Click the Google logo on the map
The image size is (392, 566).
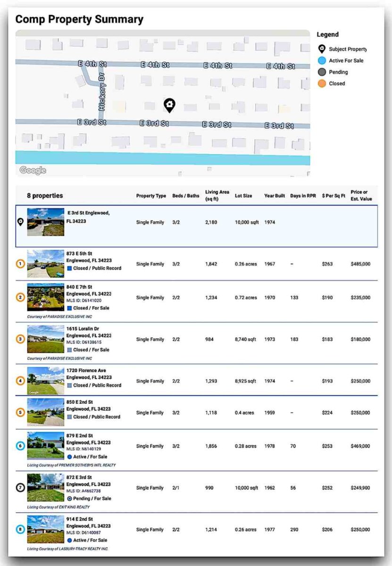tap(33, 170)
